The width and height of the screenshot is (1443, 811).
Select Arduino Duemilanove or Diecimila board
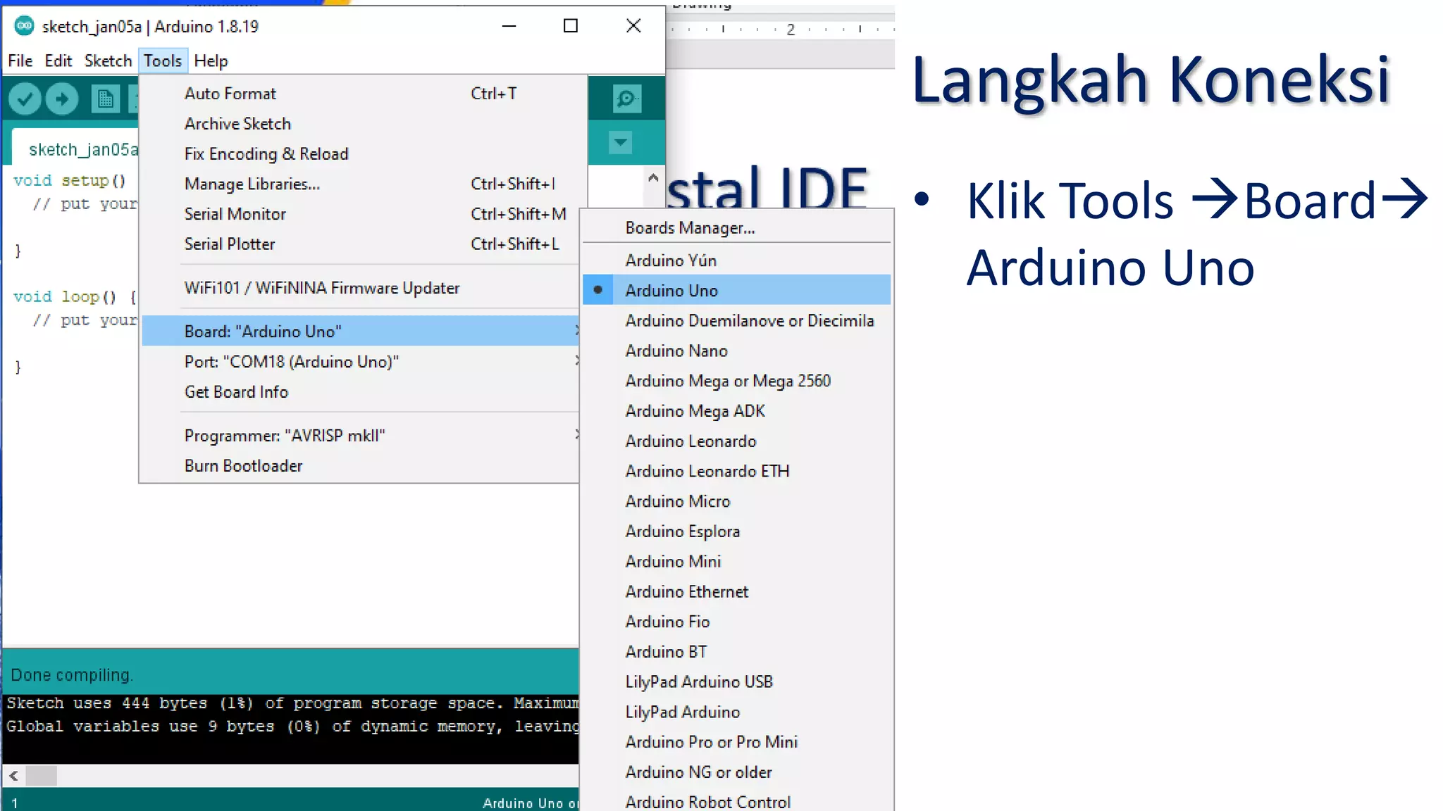coord(737,320)
